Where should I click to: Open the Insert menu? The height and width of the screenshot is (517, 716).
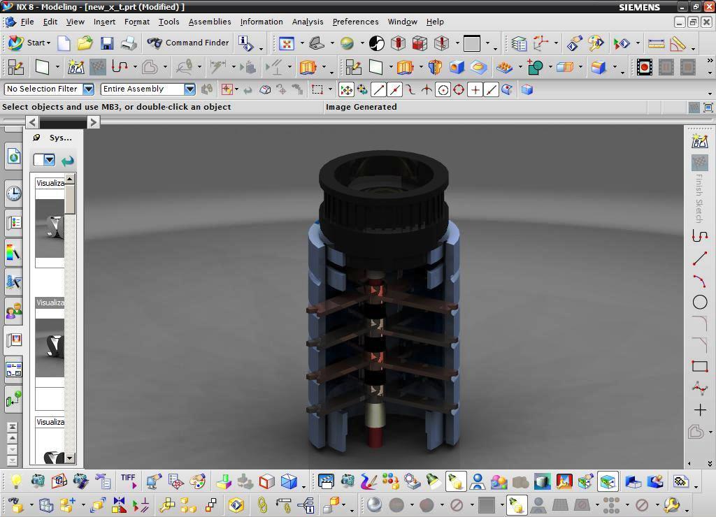coord(104,22)
